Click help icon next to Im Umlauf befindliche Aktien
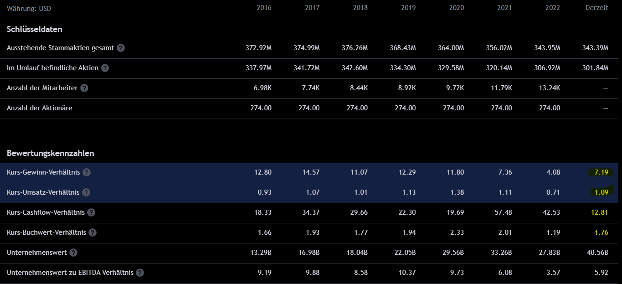 coord(105,68)
